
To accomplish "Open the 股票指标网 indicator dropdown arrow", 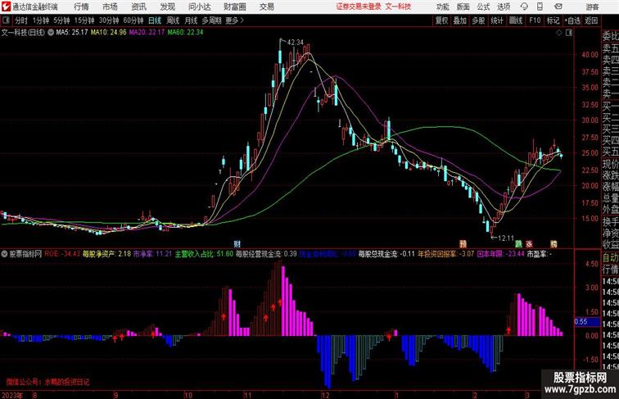I will tap(4, 254).
